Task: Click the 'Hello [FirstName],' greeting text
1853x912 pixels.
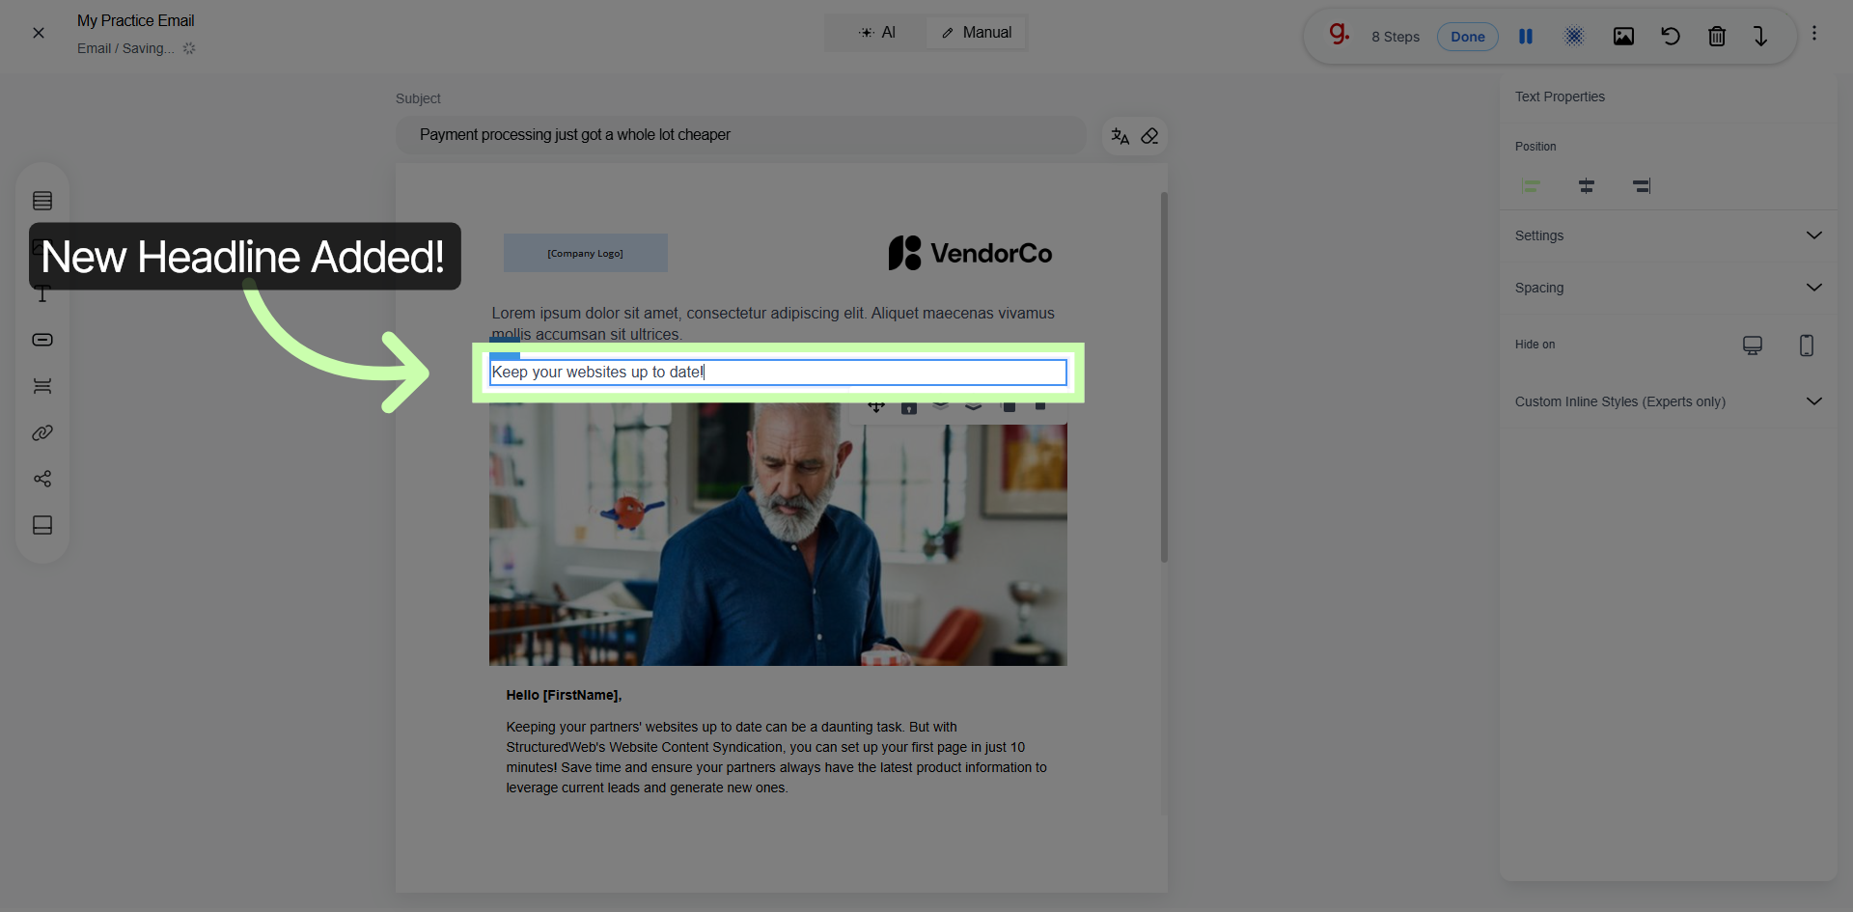Action: [564, 695]
